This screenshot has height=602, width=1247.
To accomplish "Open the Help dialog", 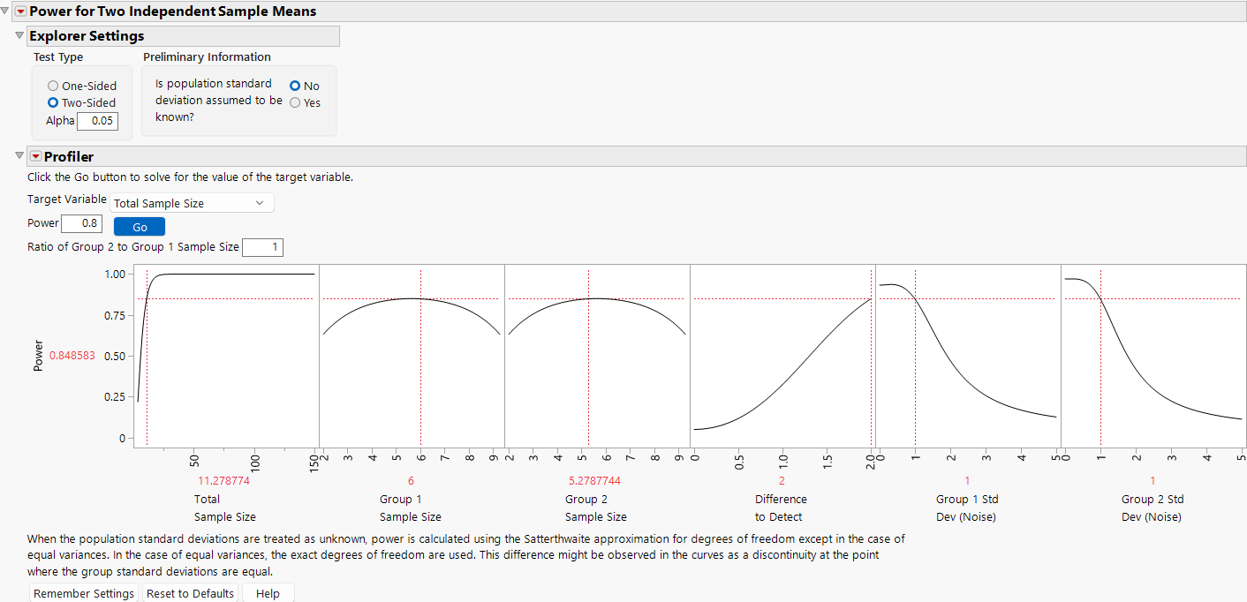I will coord(268,592).
